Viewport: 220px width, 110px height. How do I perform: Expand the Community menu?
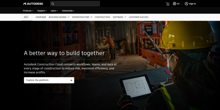[68, 11]
